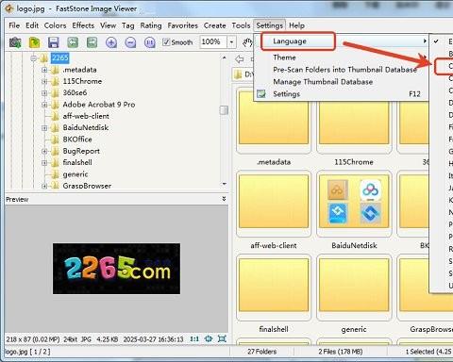This screenshot has width=453, height=362.
Task: Choose Language in Settings dropdown
Action: point(342,41)
